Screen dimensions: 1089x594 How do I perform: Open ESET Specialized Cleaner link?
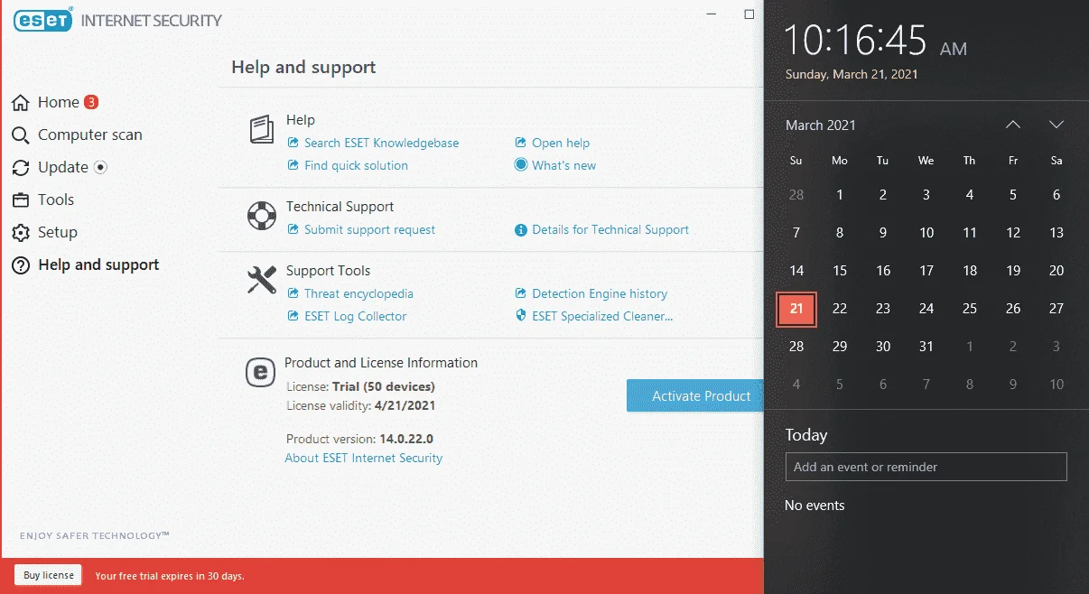coord(603,316)
